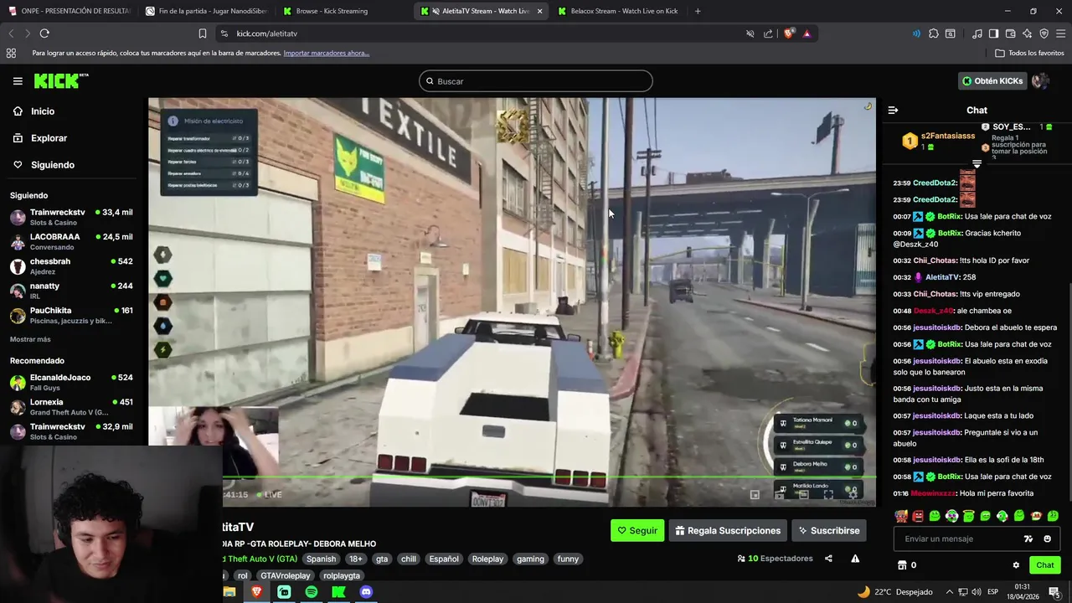Open Siguiendo in sidebar

click(x=44, y=165)
